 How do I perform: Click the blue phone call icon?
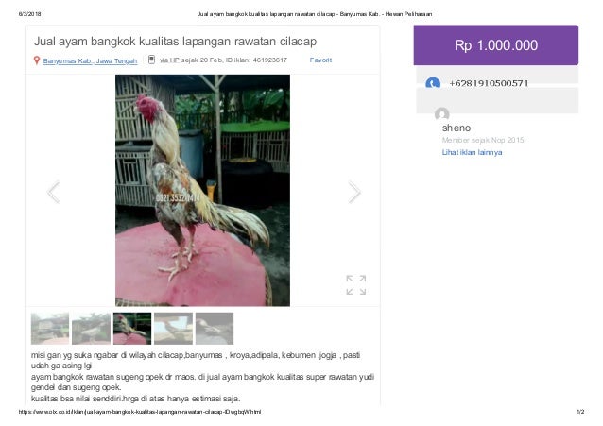433,83
